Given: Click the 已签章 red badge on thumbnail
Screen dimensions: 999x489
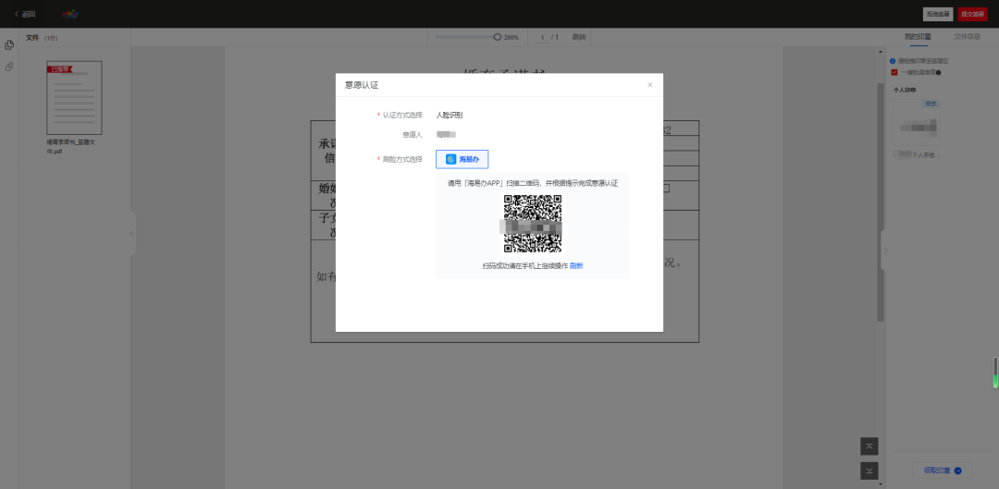Looking at the screenshot, I should pyautogui.click(x=59, y=68).
